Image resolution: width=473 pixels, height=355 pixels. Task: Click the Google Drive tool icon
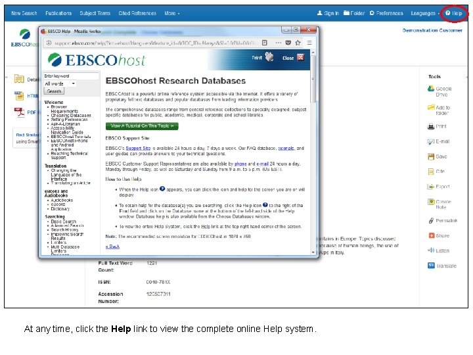click(x=431, y=89)
